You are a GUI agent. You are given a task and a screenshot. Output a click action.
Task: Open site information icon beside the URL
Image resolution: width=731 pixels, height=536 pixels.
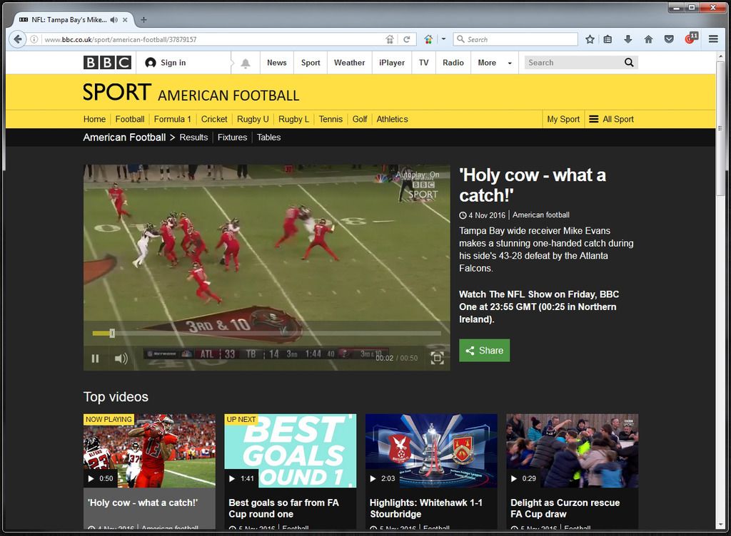click(x=34, y=39)
